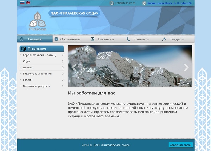Select the third slider dot indicator
Viewport: 211px width, 151px height.
[x=188, y=84]
